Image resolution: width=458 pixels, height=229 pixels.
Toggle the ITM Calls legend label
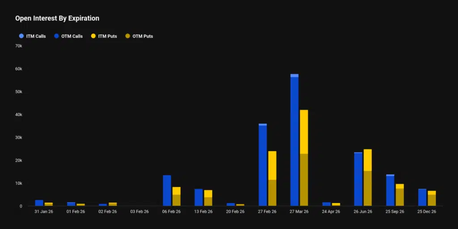point(36,36)
